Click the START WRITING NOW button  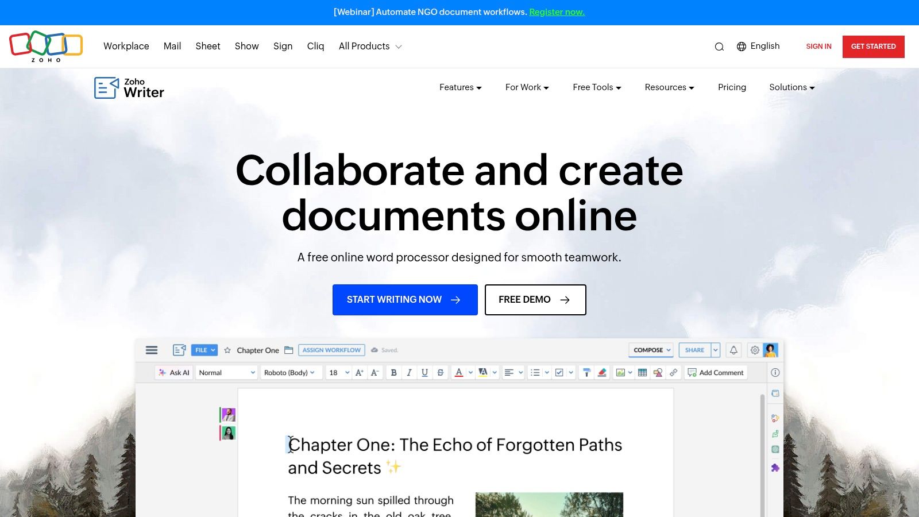click(x=405, y=299)
